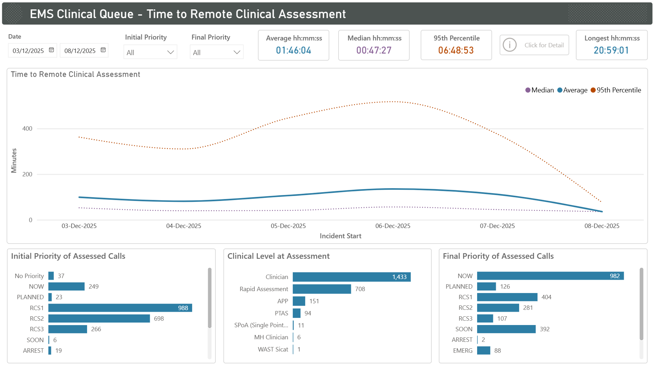
Task: Click the Longest hh:mm:ss card value
Action: coord(611,50)
